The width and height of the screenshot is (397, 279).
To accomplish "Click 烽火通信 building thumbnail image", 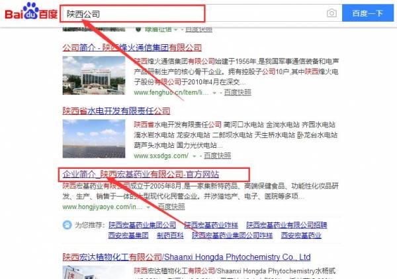I will click(x=94, y=75).
